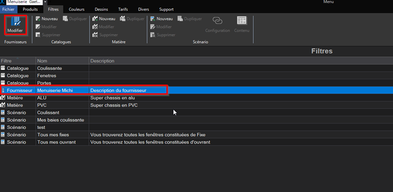Viewport: 393px width, 192px height.
Task: Click the catalogue icon beside Coulissante
Action: pyautogui.click(x=3, y=68)
